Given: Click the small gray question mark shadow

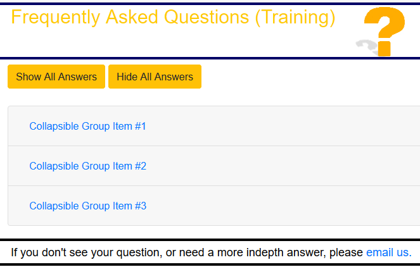Looking at the screenshot, I should [x=367, y=47].
